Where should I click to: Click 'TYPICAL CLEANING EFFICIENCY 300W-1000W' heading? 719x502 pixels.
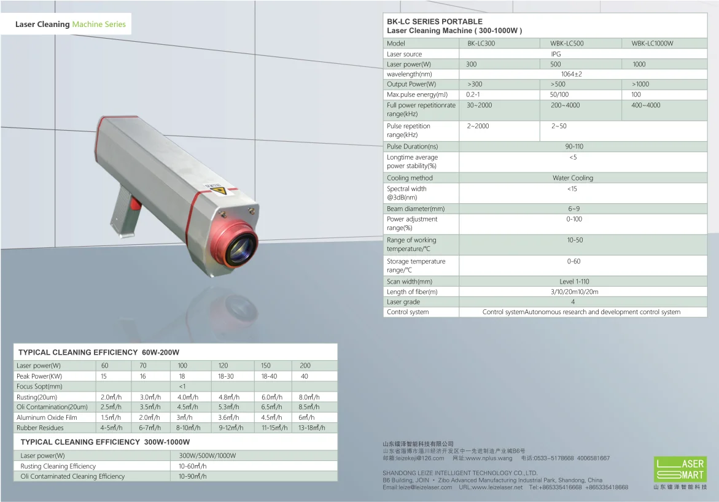point(105,442)
